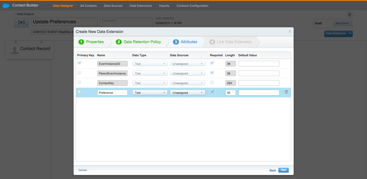Click the Contact Record card

tap(30, 50)
